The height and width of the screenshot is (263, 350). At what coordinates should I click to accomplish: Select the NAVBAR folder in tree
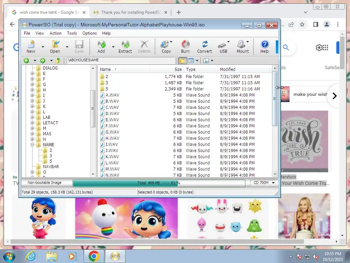51,167
